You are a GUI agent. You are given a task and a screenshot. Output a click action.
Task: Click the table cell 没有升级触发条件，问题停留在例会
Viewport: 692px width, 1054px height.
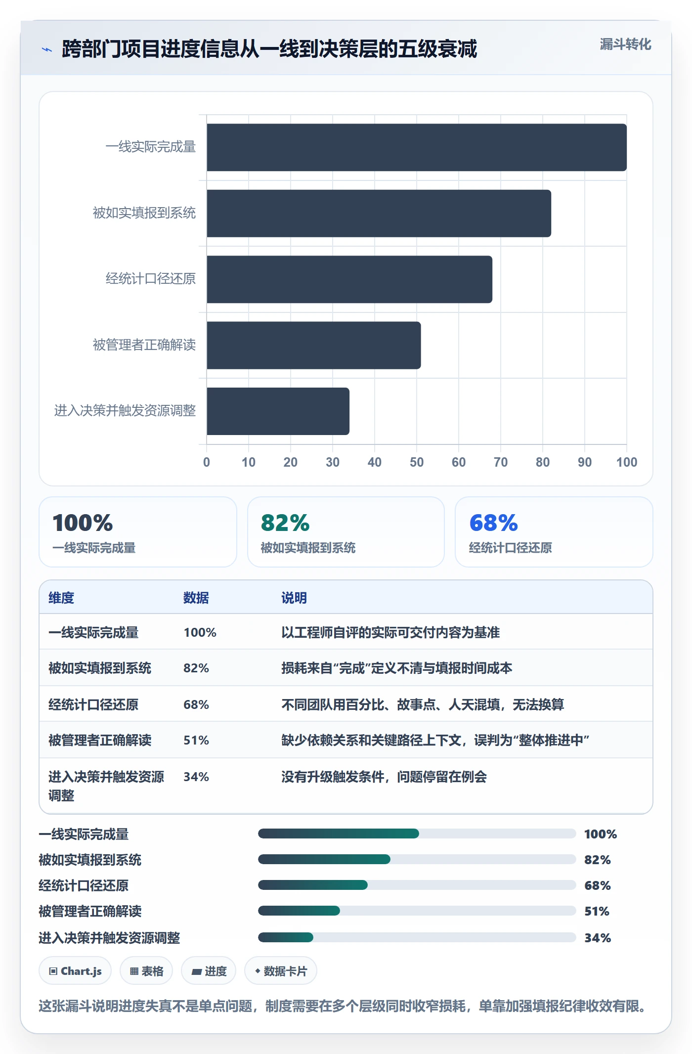(384, 777)
